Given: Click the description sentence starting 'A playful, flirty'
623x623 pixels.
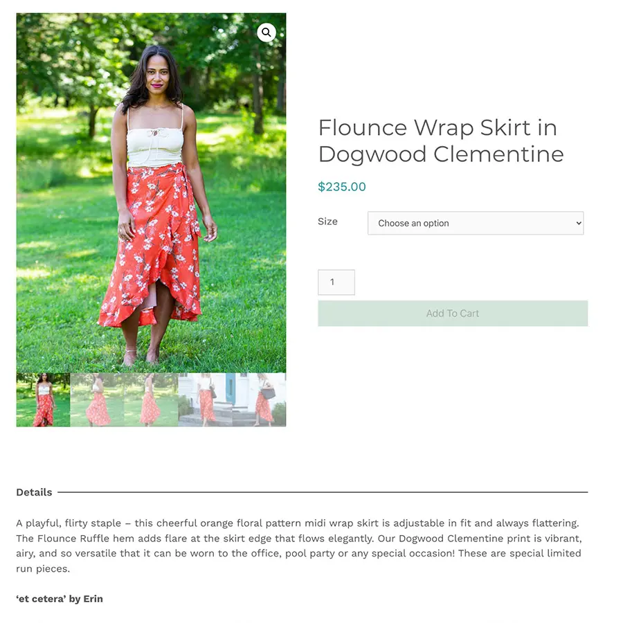Looking at the screenshot, I should point(298,523).
